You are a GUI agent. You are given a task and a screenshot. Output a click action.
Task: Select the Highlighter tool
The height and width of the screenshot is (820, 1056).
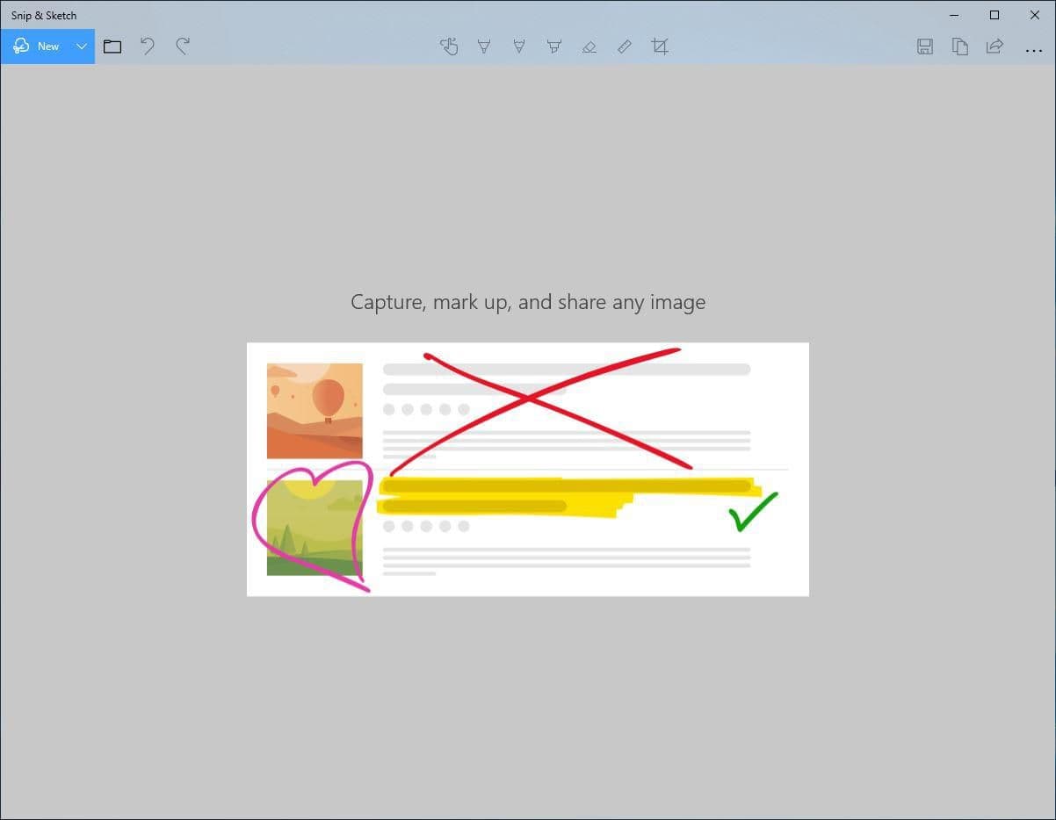click(554, 47)
